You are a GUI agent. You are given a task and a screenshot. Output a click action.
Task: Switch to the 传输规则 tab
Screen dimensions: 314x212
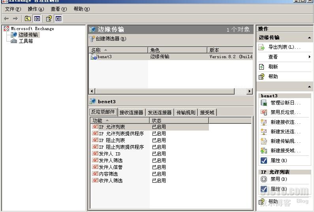point(186,112)
